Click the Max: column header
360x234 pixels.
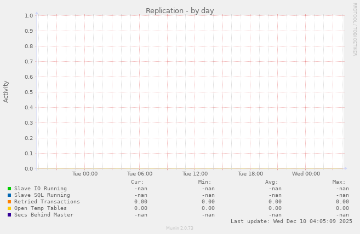(x=339, y=182)
